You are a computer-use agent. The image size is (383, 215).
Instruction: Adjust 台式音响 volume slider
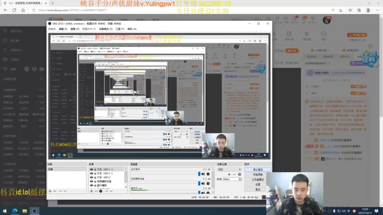pyautogui.click(x=199, y=174)
